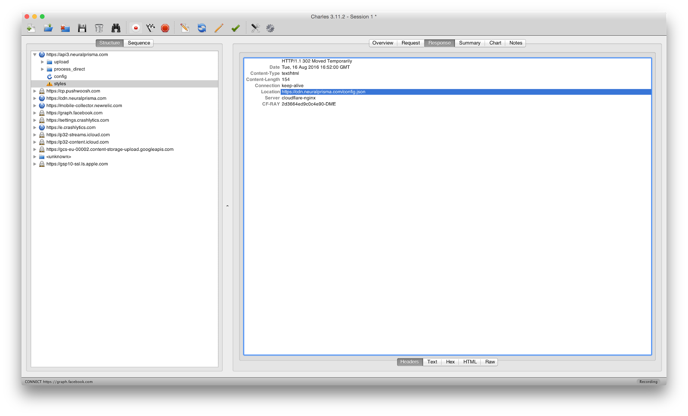Image resolution: width=688 pixels, height=416 pixels.
Task: Toggle breakpoints with the red octagon icon
Action: (x=165, y=28)
